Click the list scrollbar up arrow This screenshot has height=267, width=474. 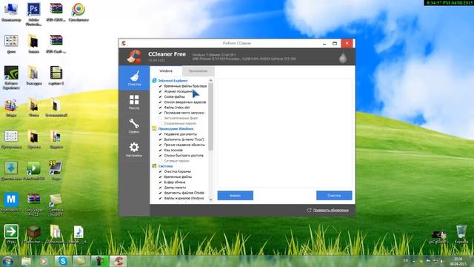(210, 81)
